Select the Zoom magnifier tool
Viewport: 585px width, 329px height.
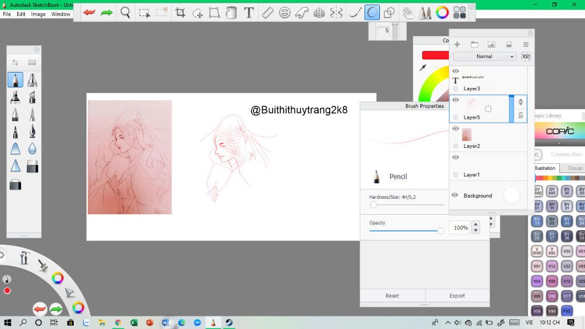coord(125,13)
